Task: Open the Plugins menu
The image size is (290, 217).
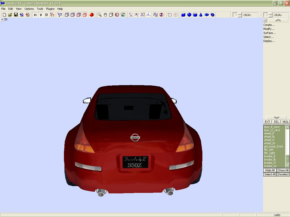Action: pyautogui.click(x=50, y=9)
